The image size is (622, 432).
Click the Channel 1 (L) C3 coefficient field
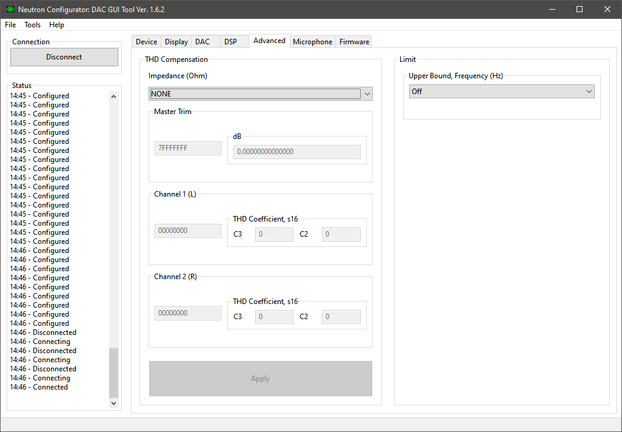pos(274,234)
